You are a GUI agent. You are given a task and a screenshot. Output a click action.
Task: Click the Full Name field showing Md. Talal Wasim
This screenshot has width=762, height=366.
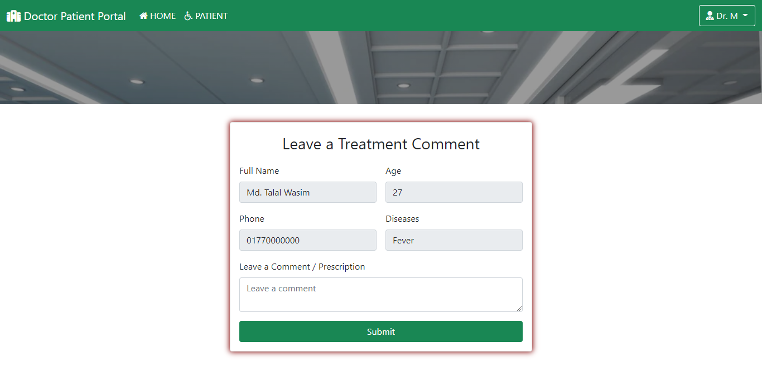pyautogui.click(x=308, y=192)
